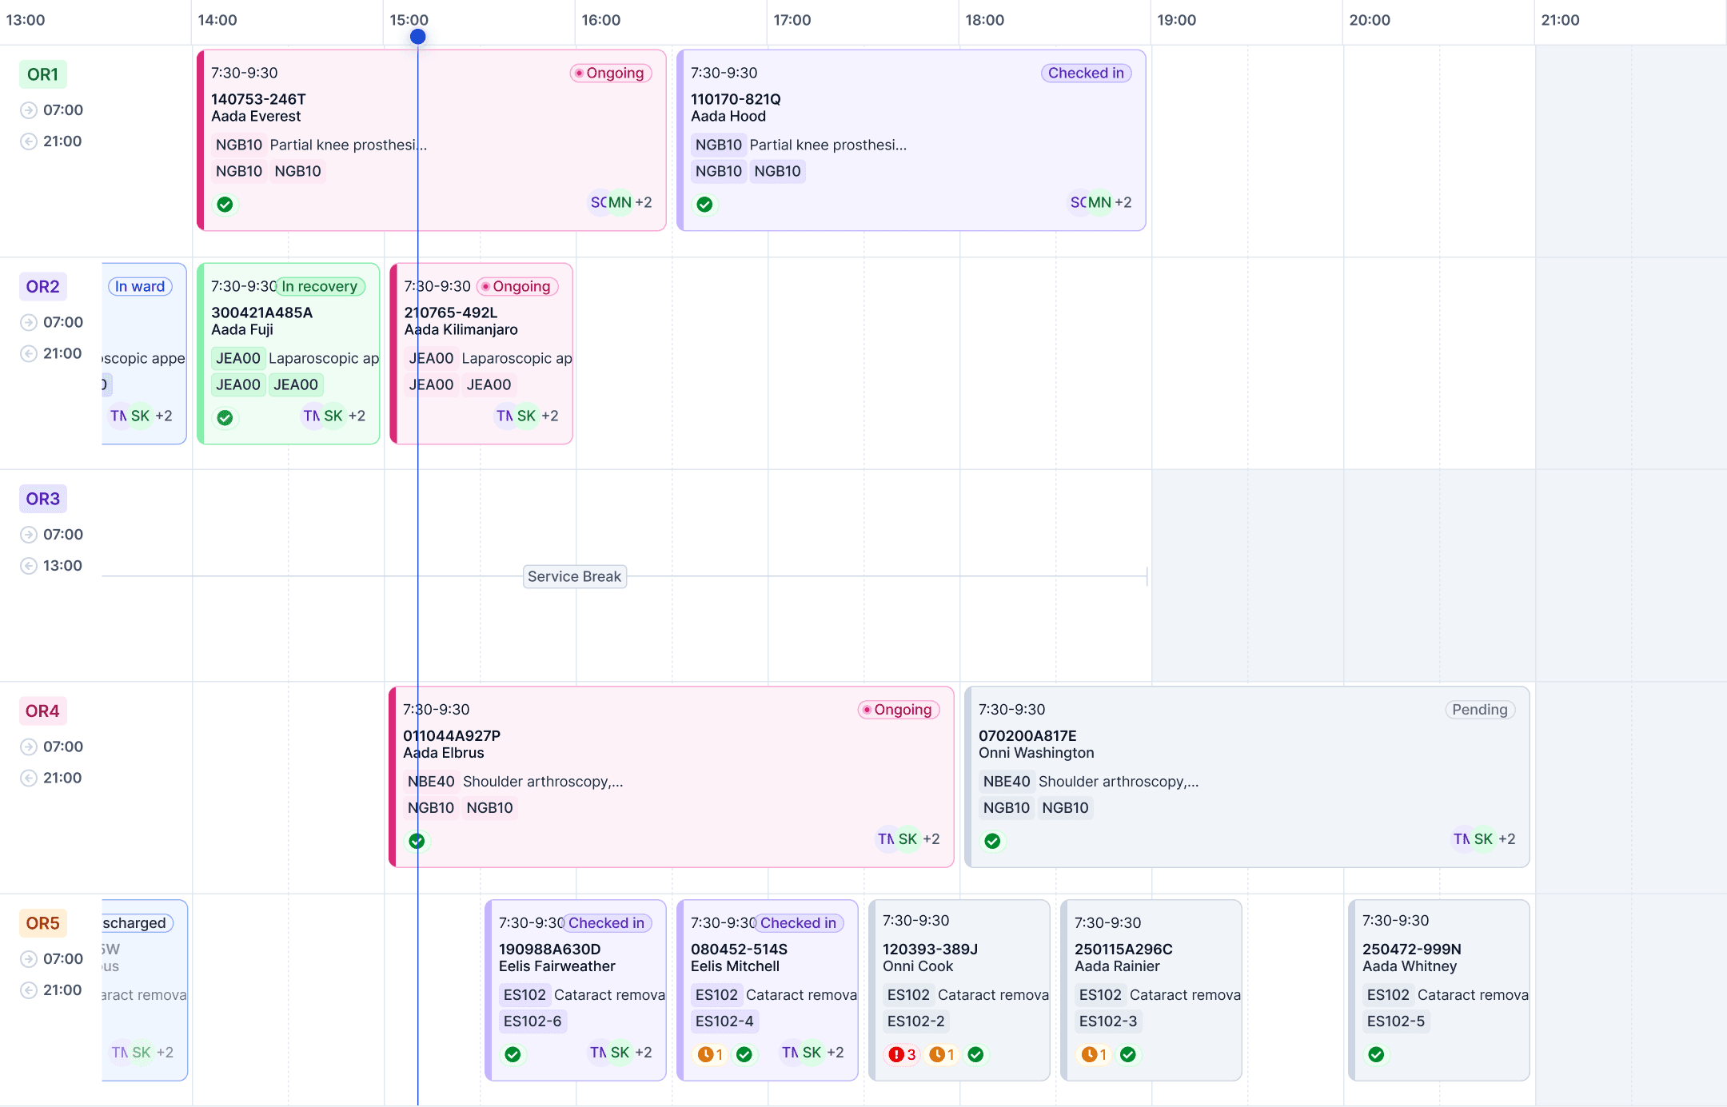Expand +2 staff on Aada Everest card
Viewport: 1727px width, 1107px height.
(644, 203)
